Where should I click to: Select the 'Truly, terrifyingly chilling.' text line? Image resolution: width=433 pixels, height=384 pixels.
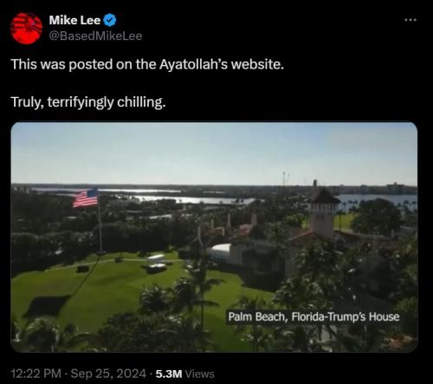(x=88, y=102)
